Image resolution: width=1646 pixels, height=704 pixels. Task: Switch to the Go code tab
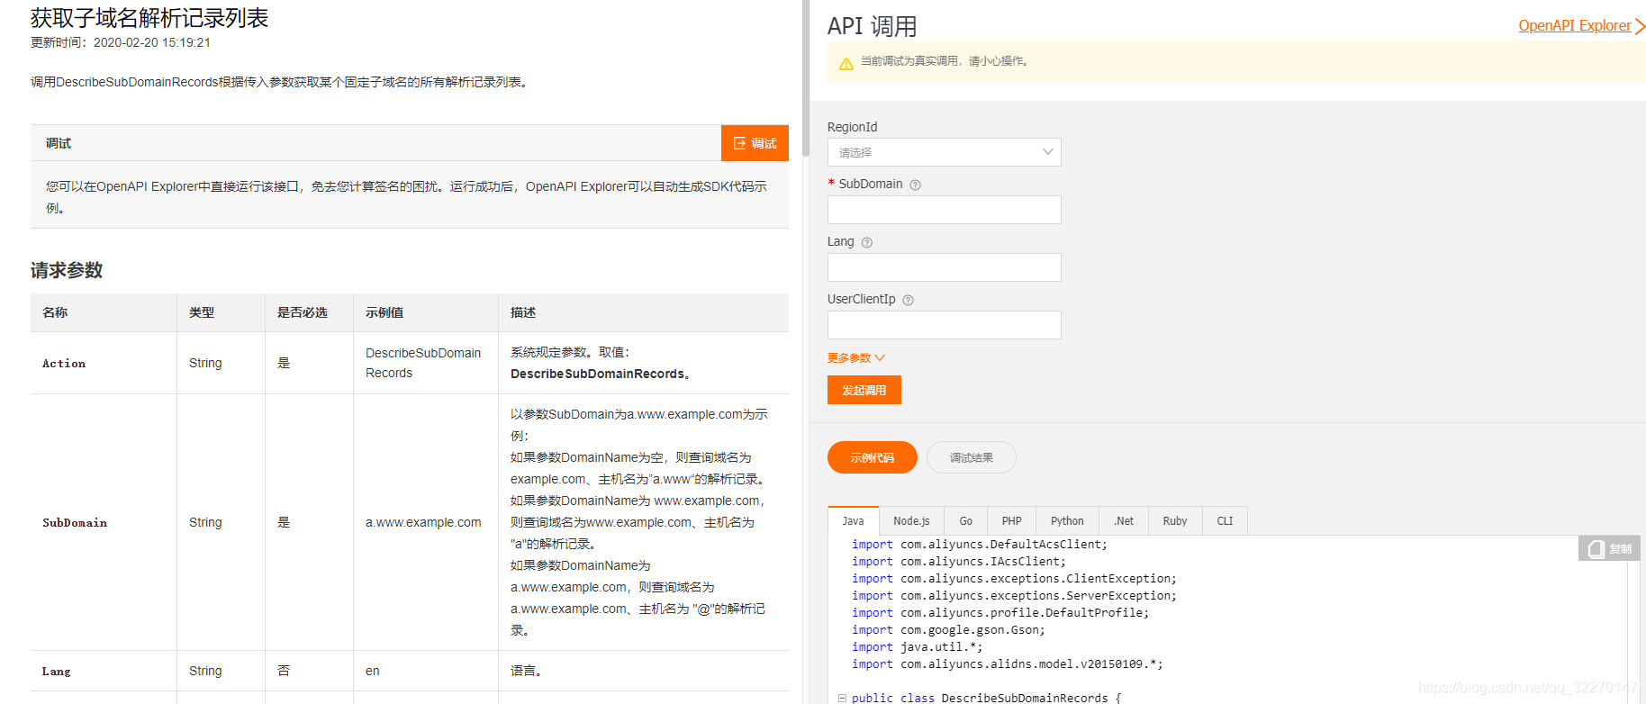[965, 521]
